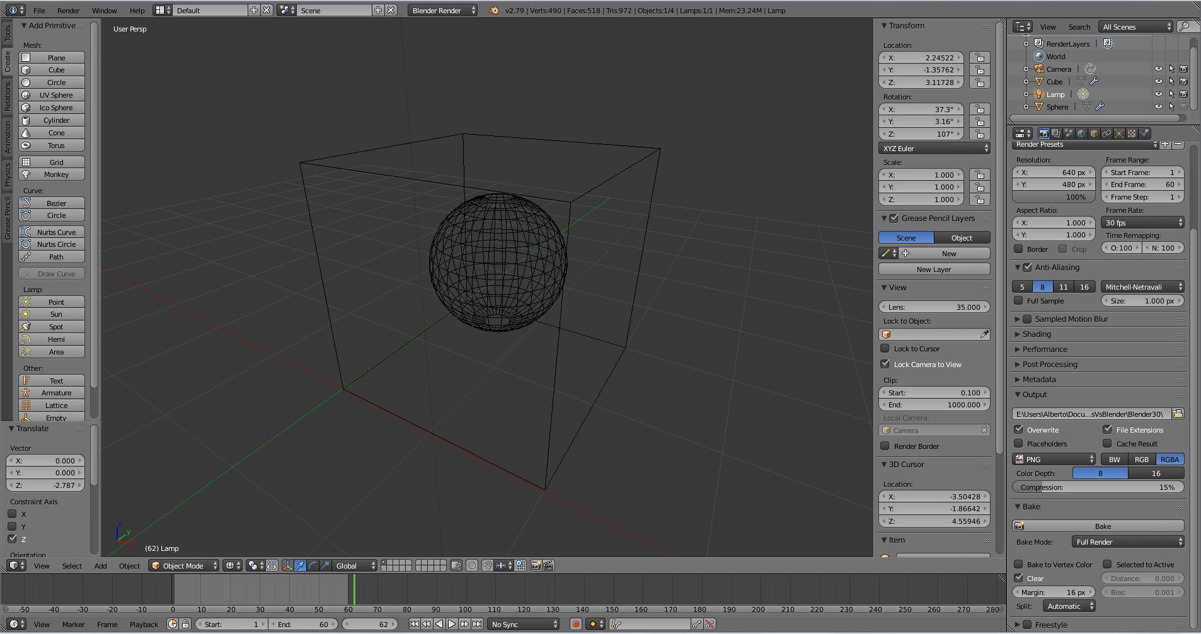Image resolution: width=1201 pixels, height=634 pixels.
Task: Click the Sphere modifier wrench icon in outliner
Action: pyautogui.click(x=1100, y=106)
